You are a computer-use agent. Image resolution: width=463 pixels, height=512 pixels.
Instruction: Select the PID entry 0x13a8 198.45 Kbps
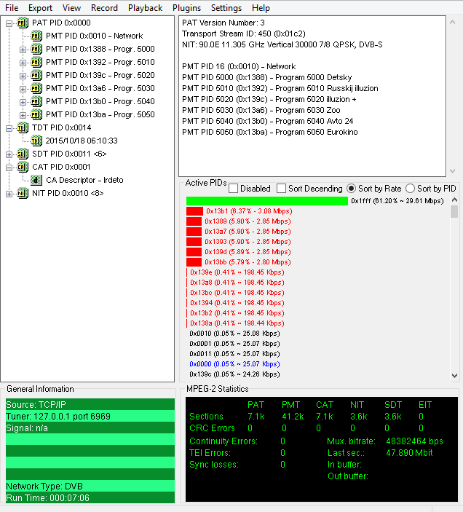click(x=237, y=283)
